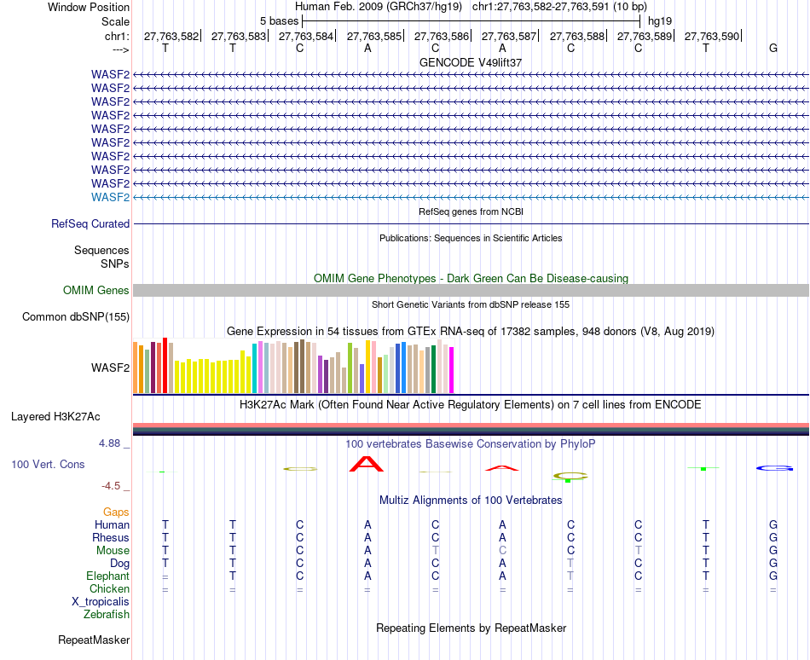The height and width of the screenshot is (660, 810).
Task: Click the 'RepeatMasker' track label
Action: point(94,640)
